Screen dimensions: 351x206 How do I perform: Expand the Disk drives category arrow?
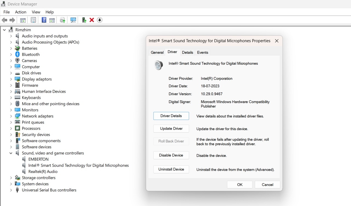click(11, 73)
